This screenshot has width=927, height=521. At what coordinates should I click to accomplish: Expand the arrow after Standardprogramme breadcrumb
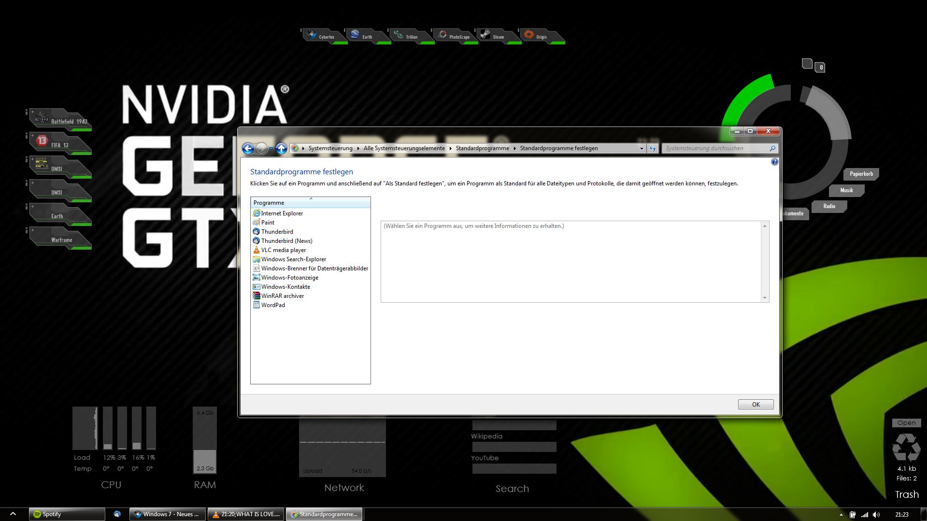514,148
